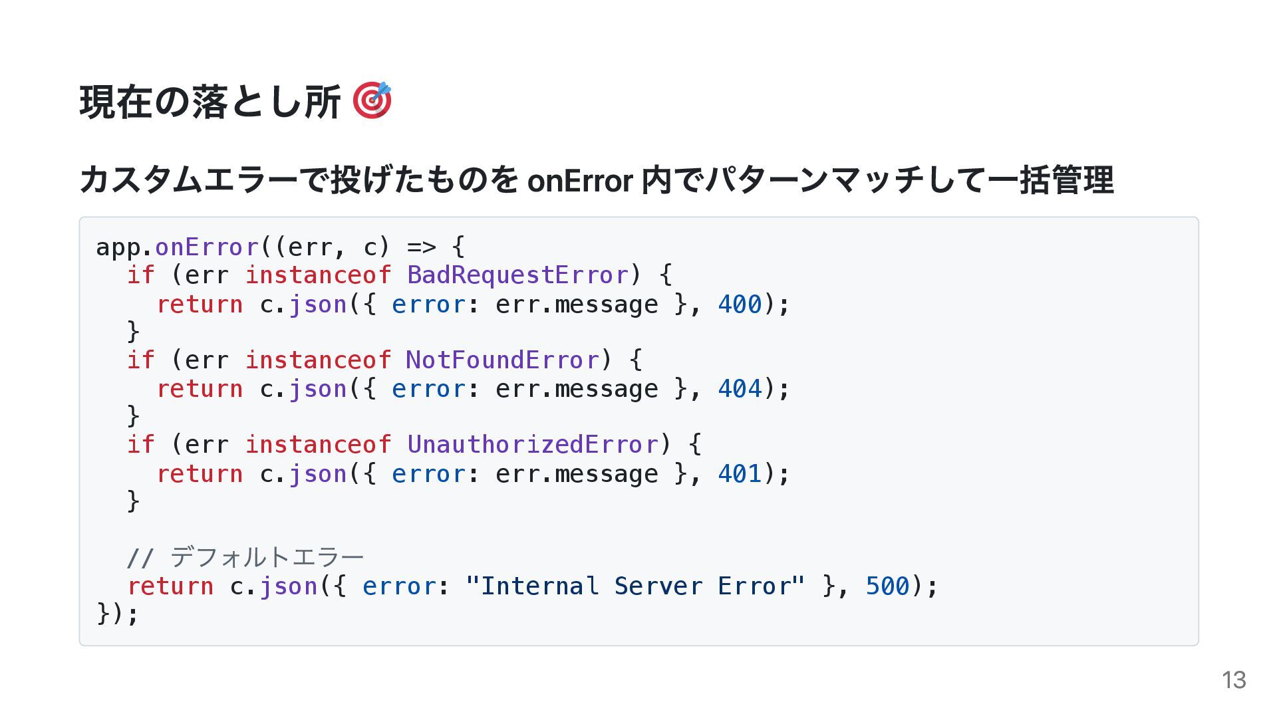1277x718 pixels.
Task: Click the slide page number 13
Action: click(x=1234, y=680)
